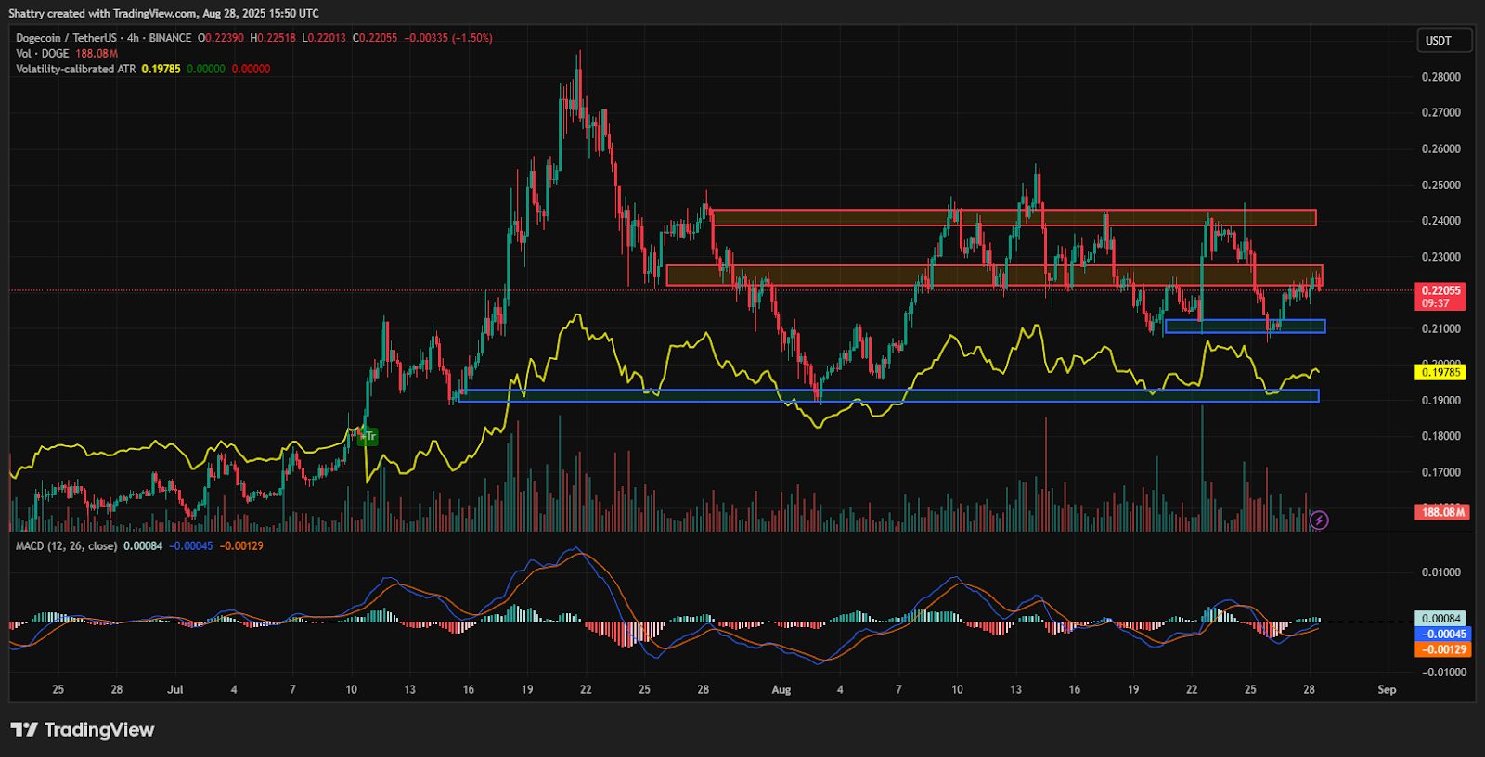Click the MACD legend signal value -0.00129
The height and width of the screenshot is (757, 1485).
[241, 545]
